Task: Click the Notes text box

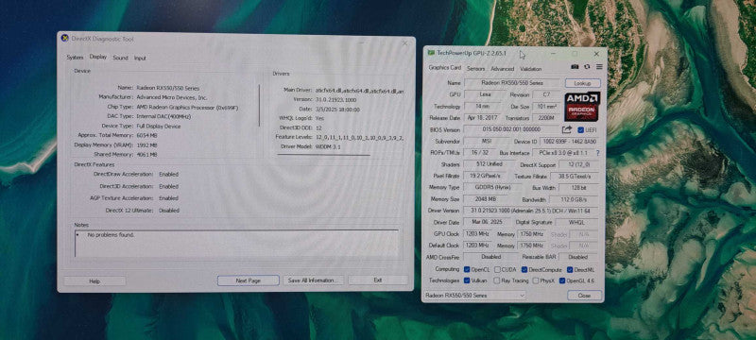Action: coord(237,244)
